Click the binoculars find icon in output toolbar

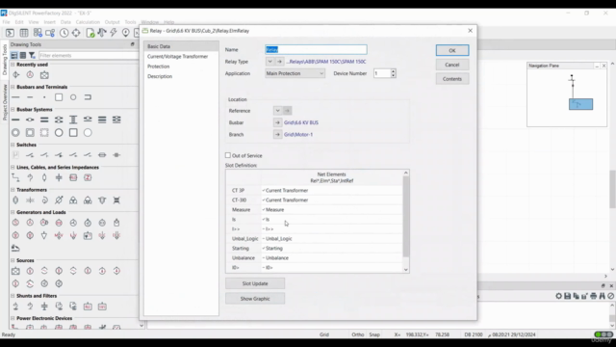[602, 296]
